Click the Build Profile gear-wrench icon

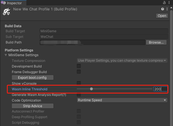click(6, 12)
